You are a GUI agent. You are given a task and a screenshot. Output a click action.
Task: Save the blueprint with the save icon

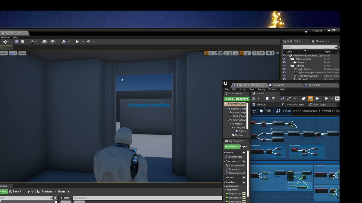267,98
